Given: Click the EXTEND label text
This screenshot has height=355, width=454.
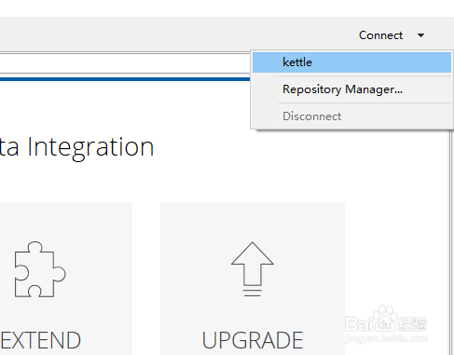Looking at the screenshot, I should click(41, 340).
